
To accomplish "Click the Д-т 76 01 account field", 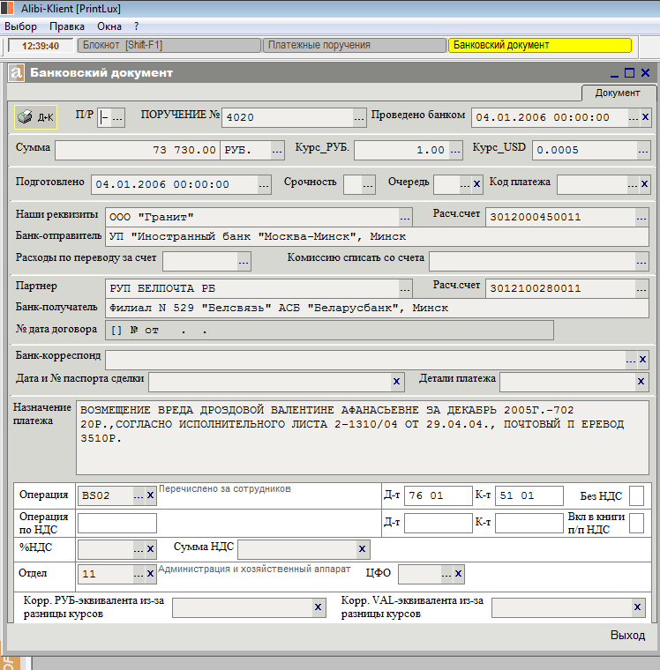I will click(438, 495).
